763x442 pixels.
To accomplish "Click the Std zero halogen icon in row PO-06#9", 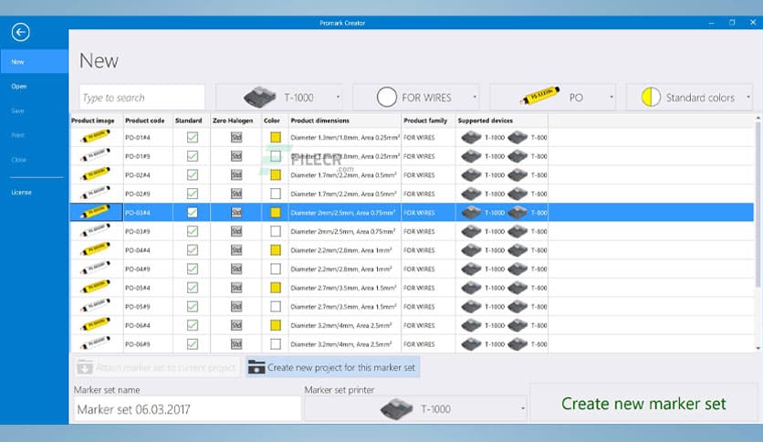I will point(236,344).
